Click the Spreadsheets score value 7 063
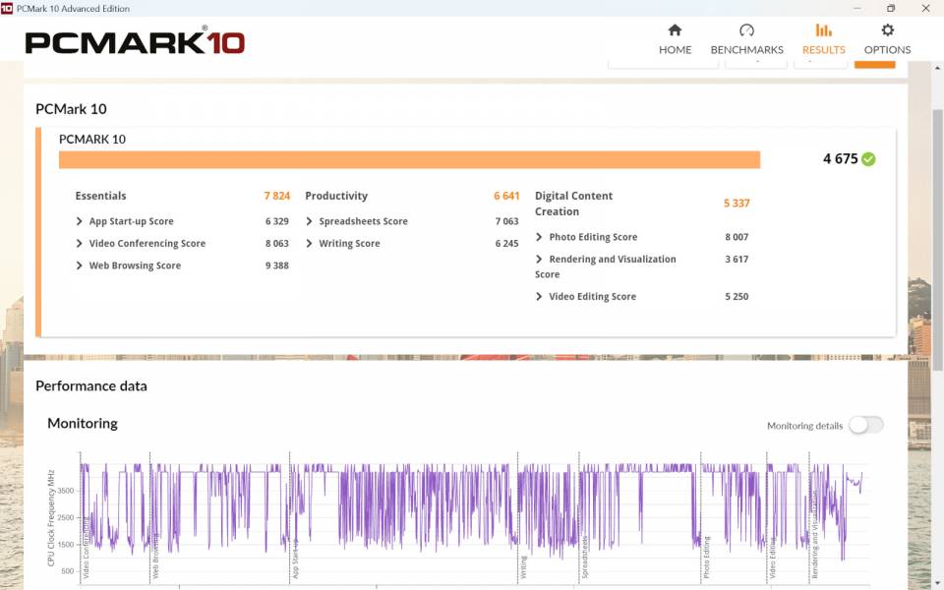The height and width of the screenshot is (590, 944). point(507,221)
